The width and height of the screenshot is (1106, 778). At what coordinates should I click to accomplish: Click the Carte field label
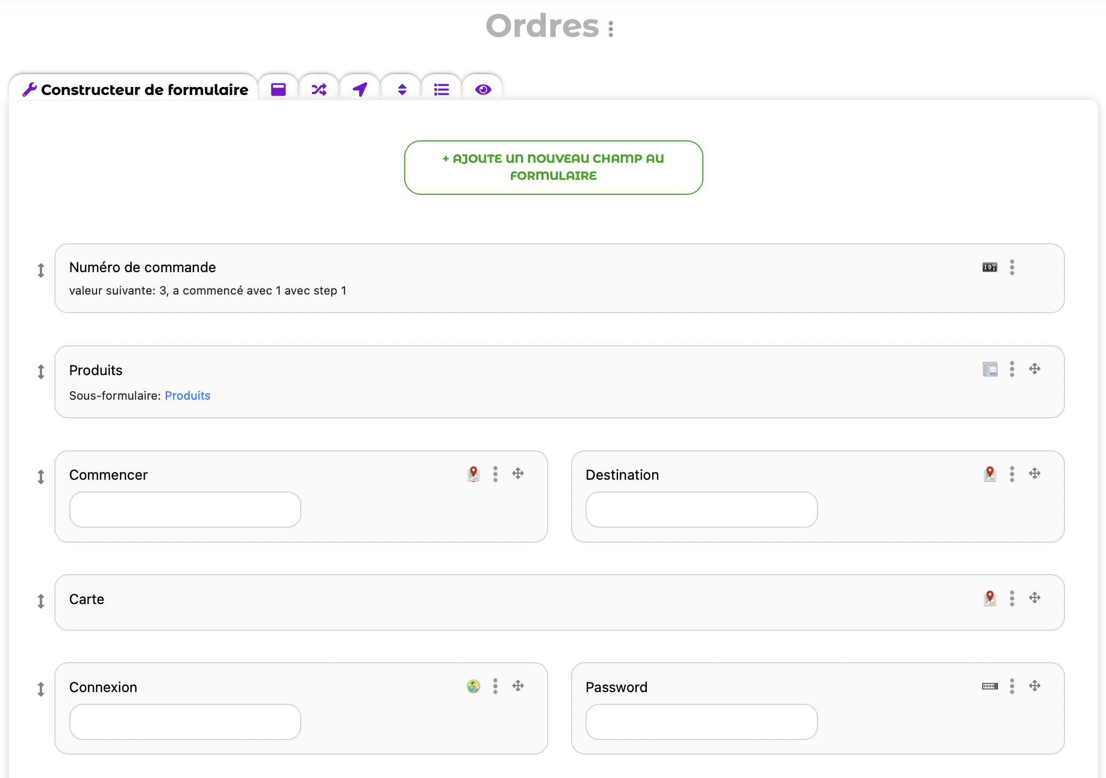point(86,599)
